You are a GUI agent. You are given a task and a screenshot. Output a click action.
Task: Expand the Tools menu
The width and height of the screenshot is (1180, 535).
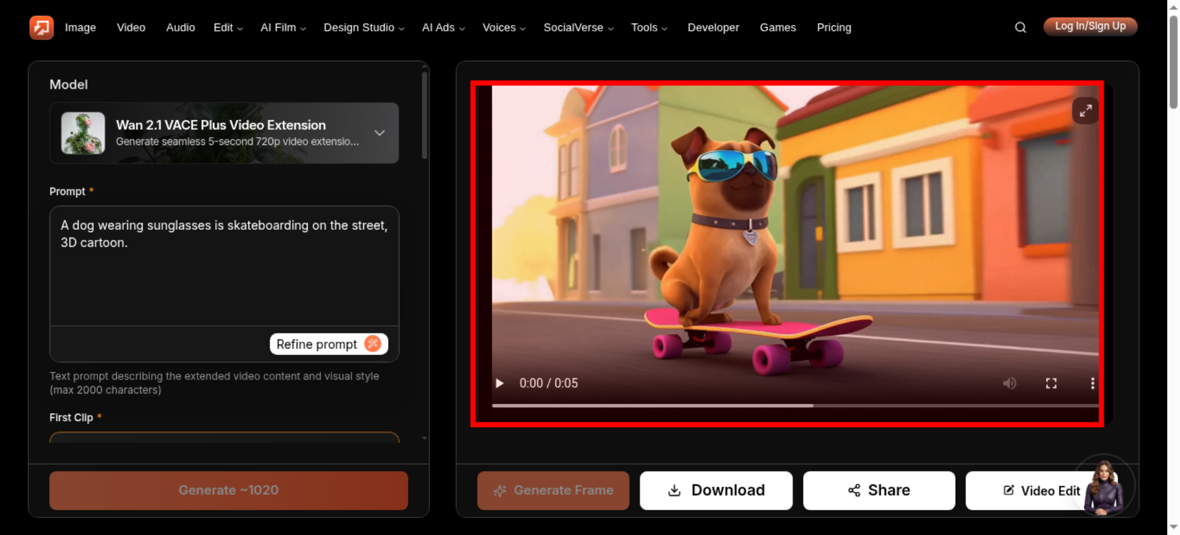649,27
